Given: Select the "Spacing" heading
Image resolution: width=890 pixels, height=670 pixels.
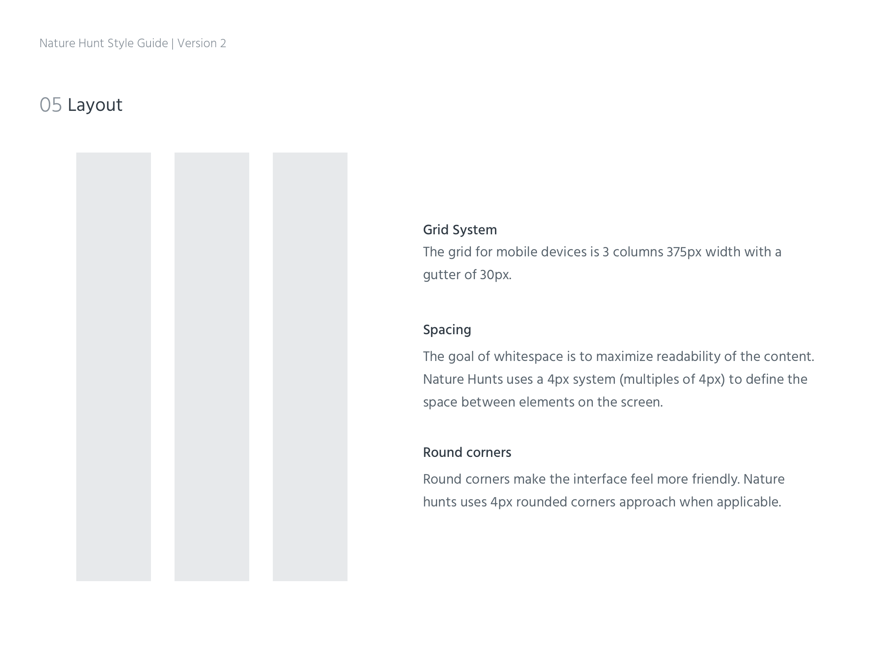Looking at the screenshot, I should coord(447,330).
